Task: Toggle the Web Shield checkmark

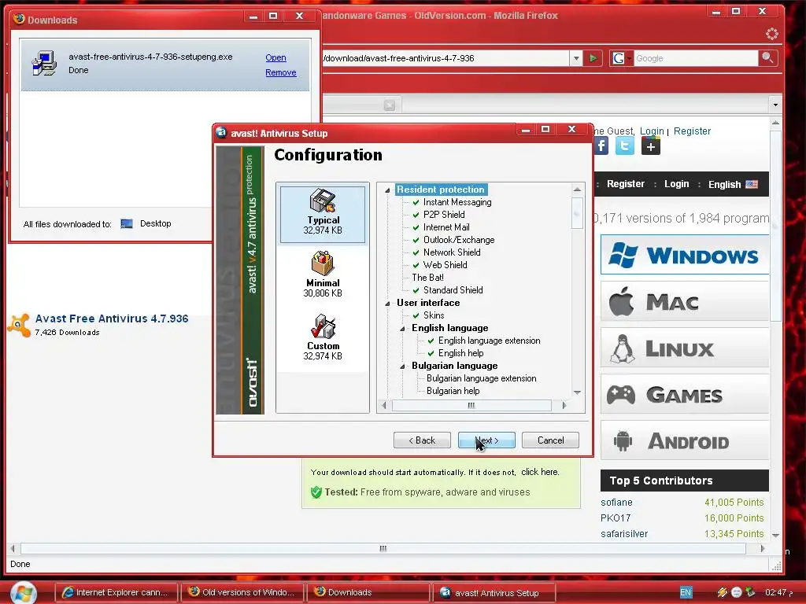Action: point(416,265)
